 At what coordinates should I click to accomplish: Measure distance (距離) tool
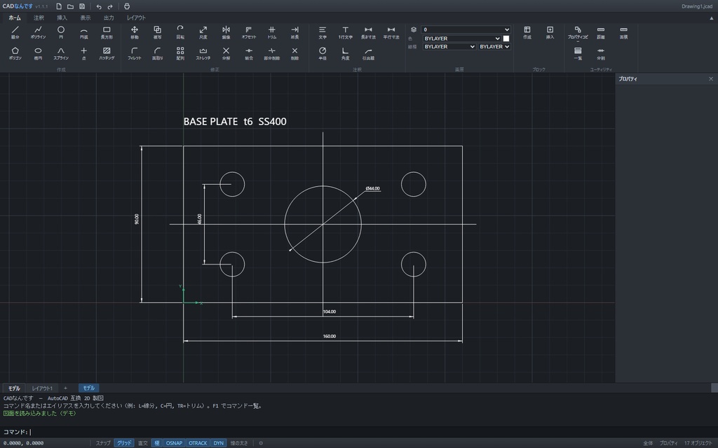coord(601,32)
